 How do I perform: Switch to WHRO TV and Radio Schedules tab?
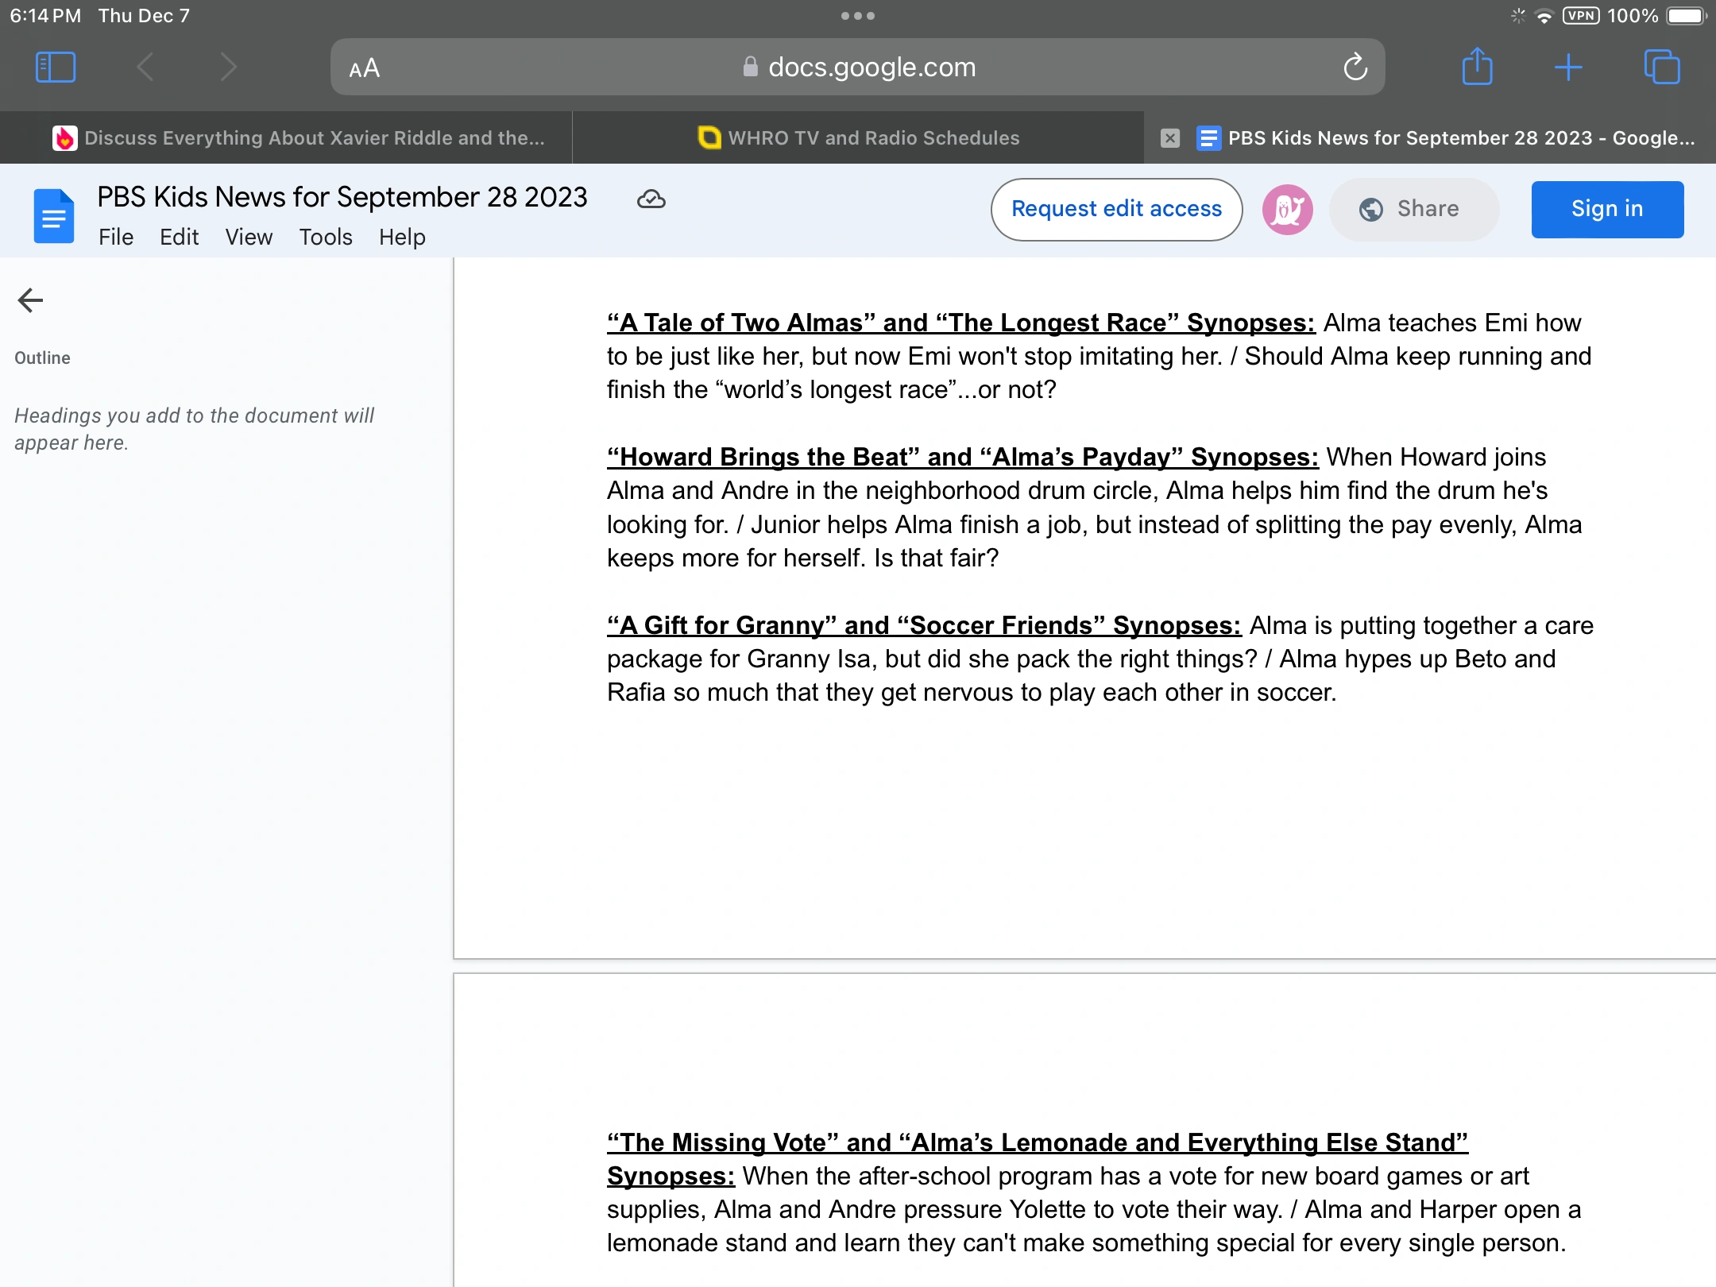click(858, 138)
